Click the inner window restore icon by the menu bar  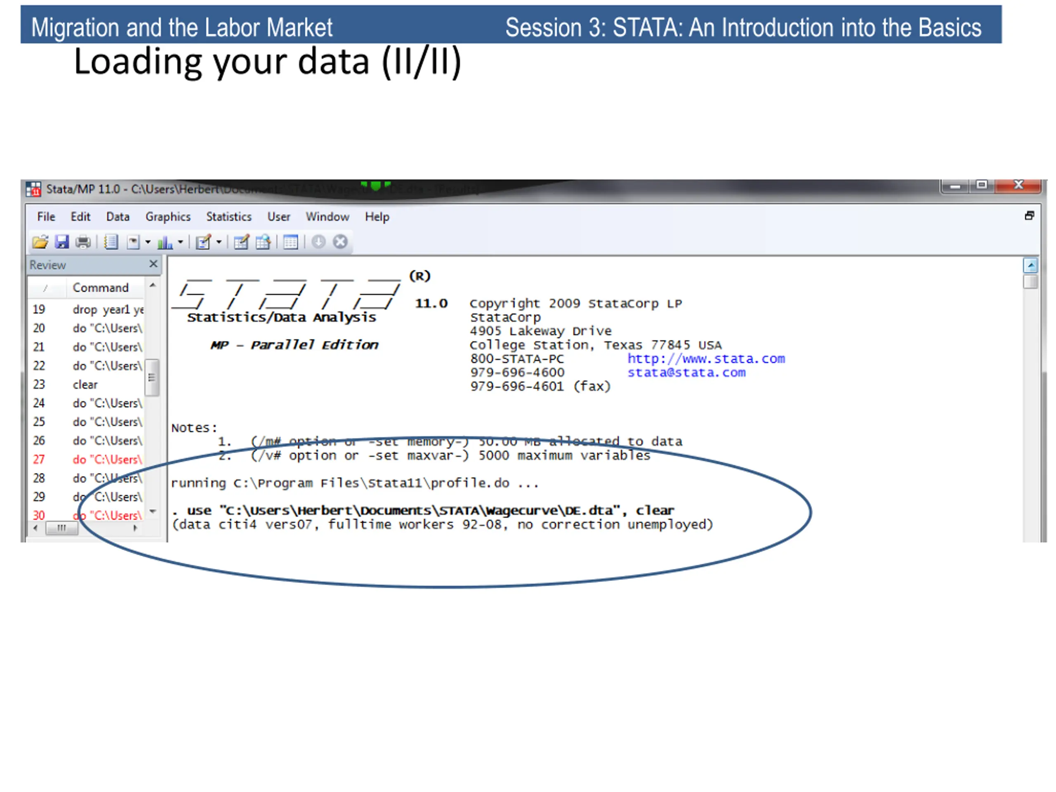click(1029, 216)
